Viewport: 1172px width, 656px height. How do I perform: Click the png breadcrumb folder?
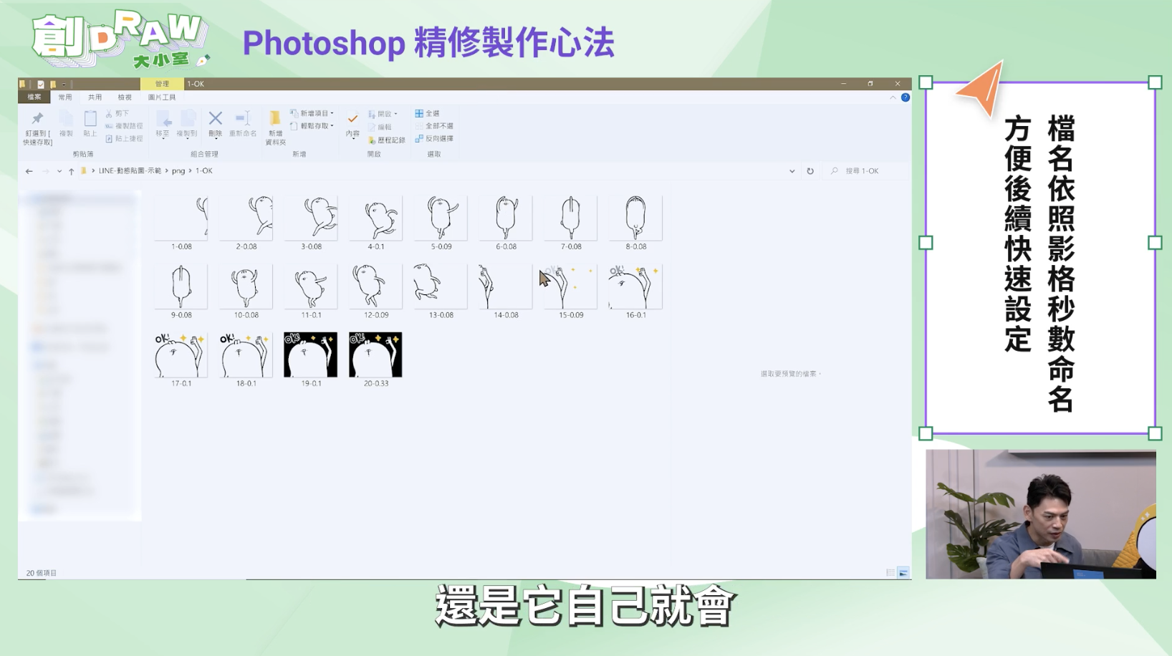click(178, 171)
